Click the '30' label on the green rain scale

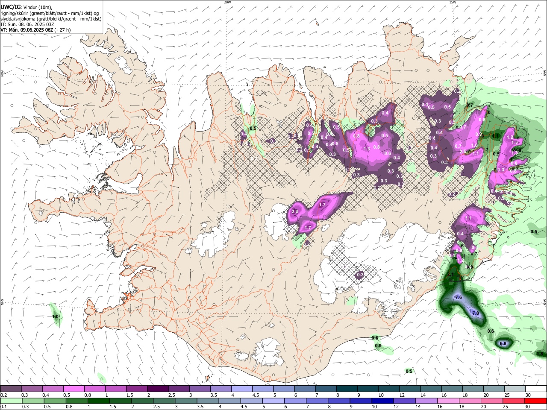[527, 407]
